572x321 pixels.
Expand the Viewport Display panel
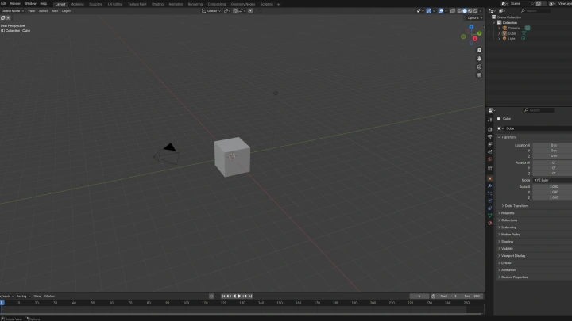pyautogui.click(x=512, y=256)
